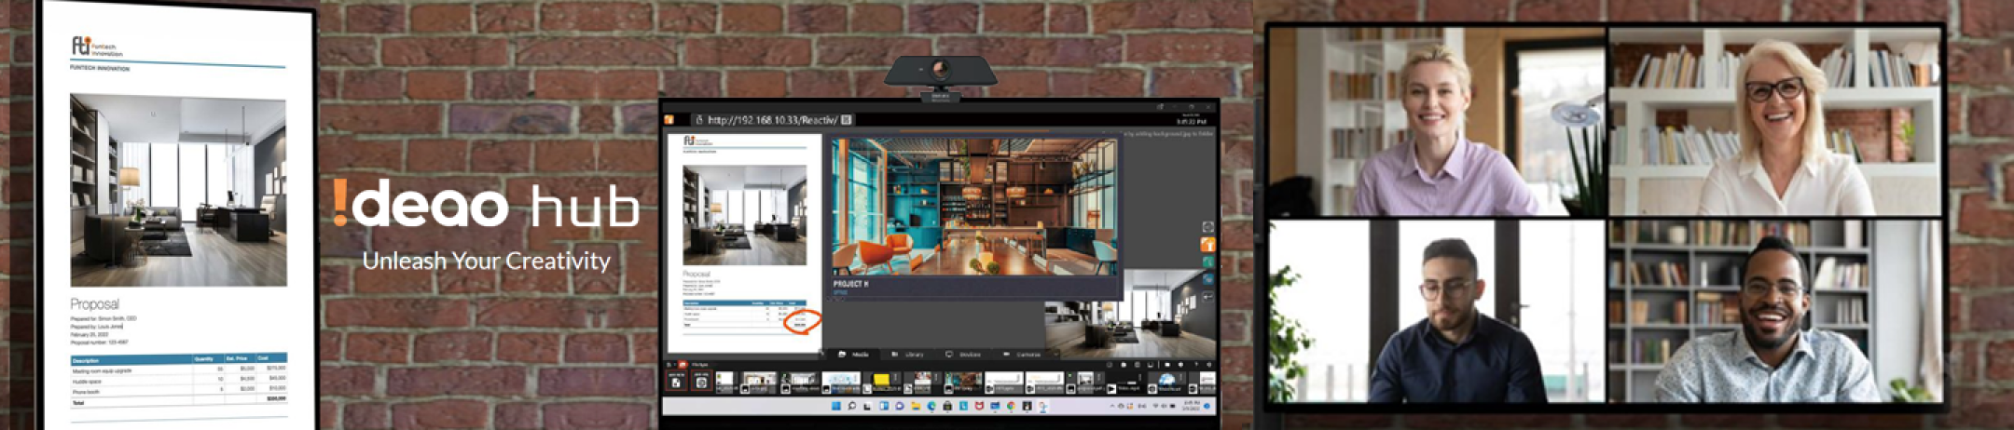Viewport: 2014px width, 430px height.
Task: Open Microsoft Store from the taskbar
Action: (x=947, y=406)
